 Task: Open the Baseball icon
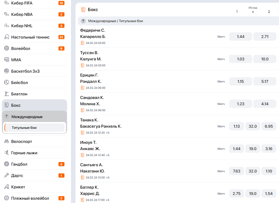7,82
